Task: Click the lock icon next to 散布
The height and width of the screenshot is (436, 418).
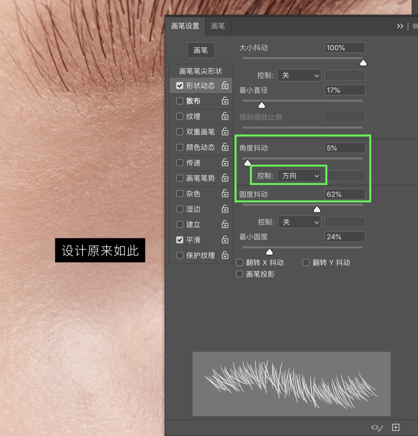Action: tap(225, 101)
